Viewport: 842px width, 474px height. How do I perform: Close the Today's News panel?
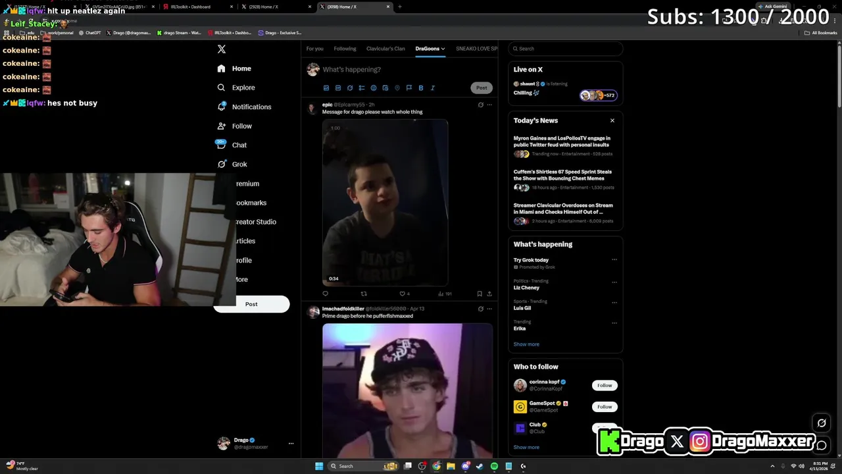(x=612, y=120)
